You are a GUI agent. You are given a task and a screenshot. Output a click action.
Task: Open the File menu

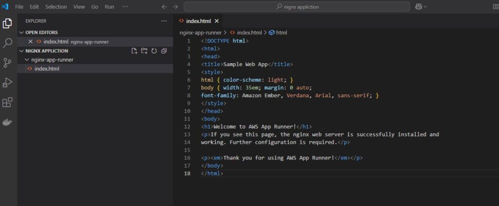pyautogui.click(x=19, y=7)
